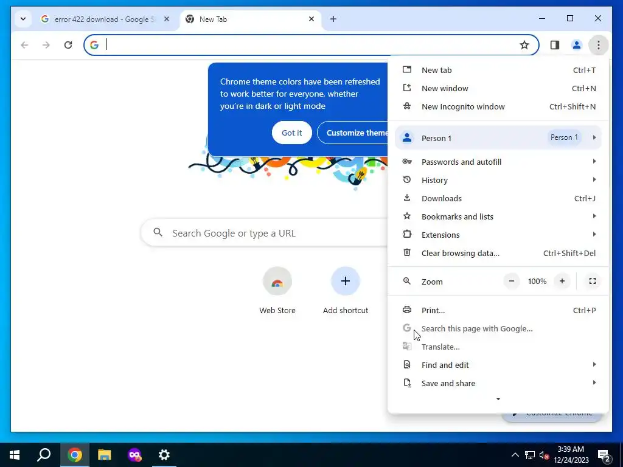Open the Web Store shortcut
Image resolution: width=623 pixels, height=467 pixels.
tap(277, 291)
